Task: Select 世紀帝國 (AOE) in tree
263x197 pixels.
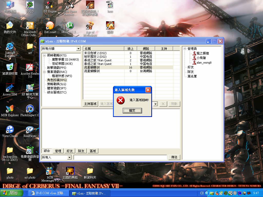Action: pos(62,64)
